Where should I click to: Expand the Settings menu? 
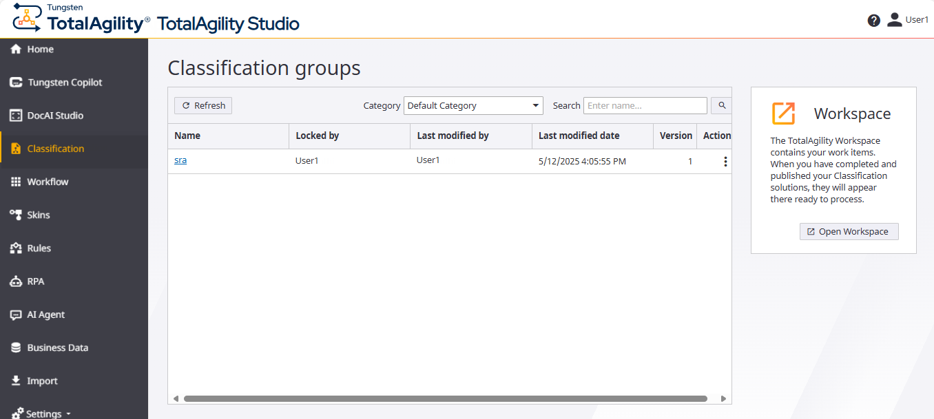(43, 412)
